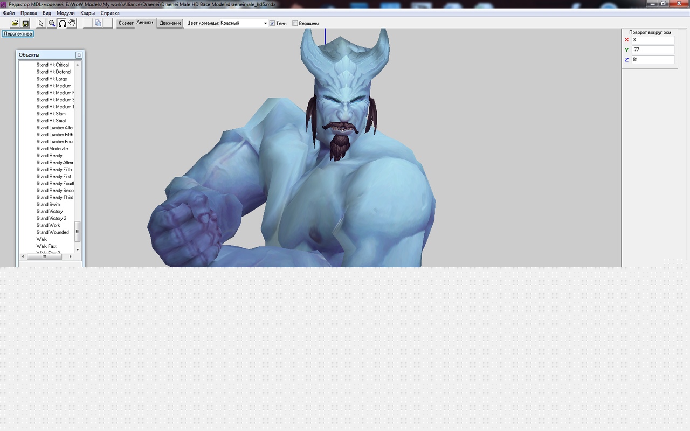
Task: Select the "Stand Hit Small" animation
Action: pos(52,121)
